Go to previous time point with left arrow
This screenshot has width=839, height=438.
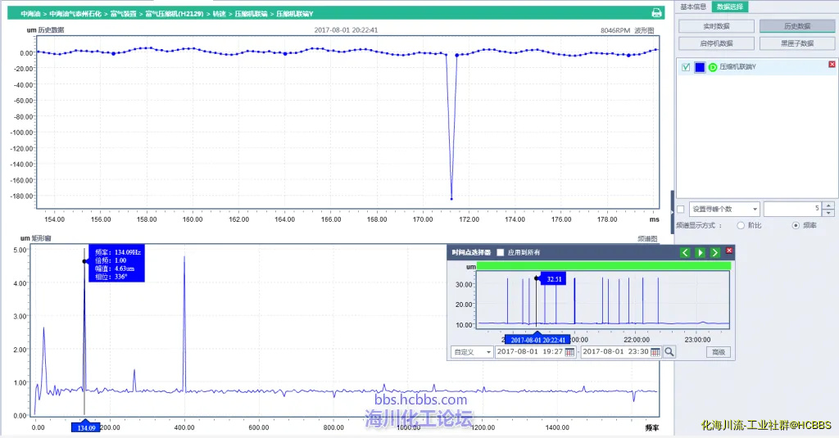point(685,252)
